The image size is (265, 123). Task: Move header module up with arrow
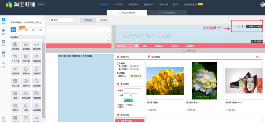(239, 26)
